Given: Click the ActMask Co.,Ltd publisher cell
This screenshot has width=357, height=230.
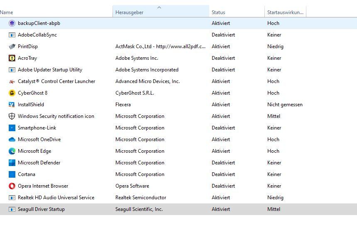Looking at the screenshot, I should 160,46.
